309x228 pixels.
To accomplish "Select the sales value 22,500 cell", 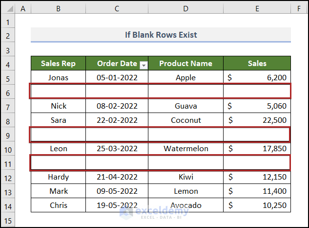I will (257, 120).
